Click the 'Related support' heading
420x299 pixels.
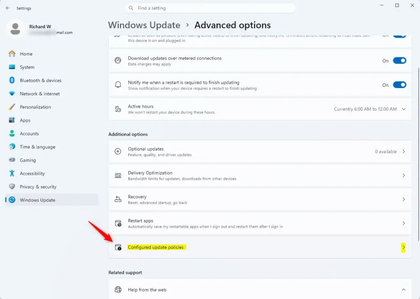coord(125,272)
